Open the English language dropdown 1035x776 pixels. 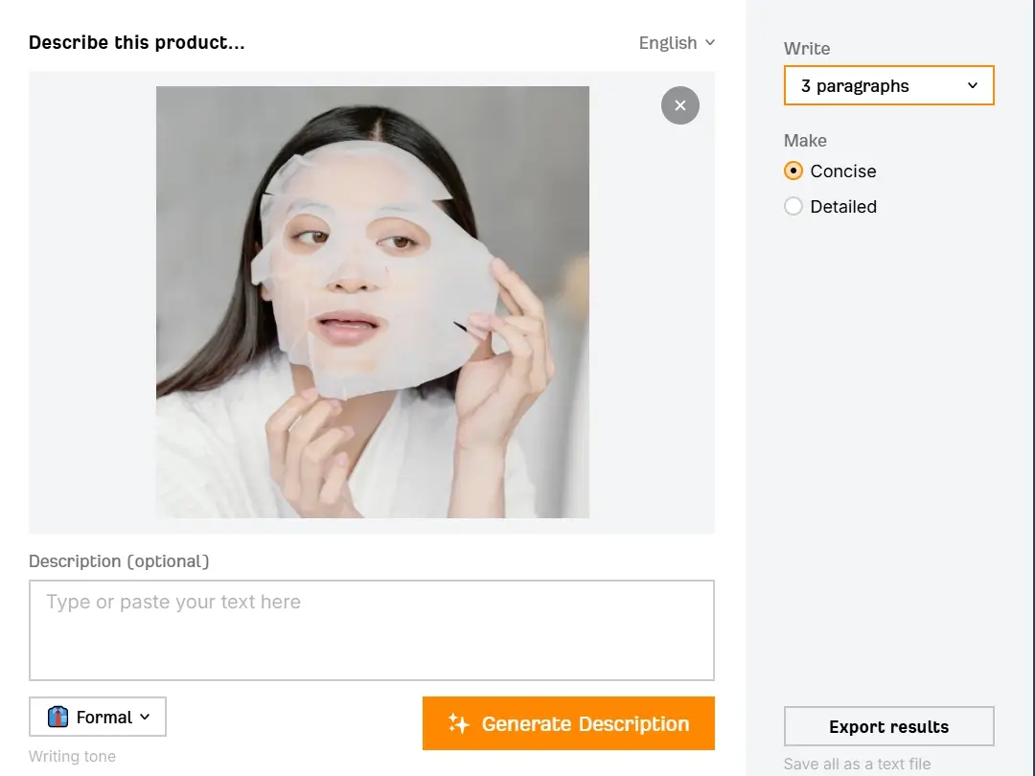pyautogui.click(x=677, y=43)
